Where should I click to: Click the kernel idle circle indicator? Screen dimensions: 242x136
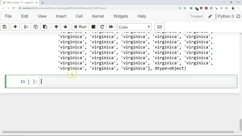(x=238, y=16)
